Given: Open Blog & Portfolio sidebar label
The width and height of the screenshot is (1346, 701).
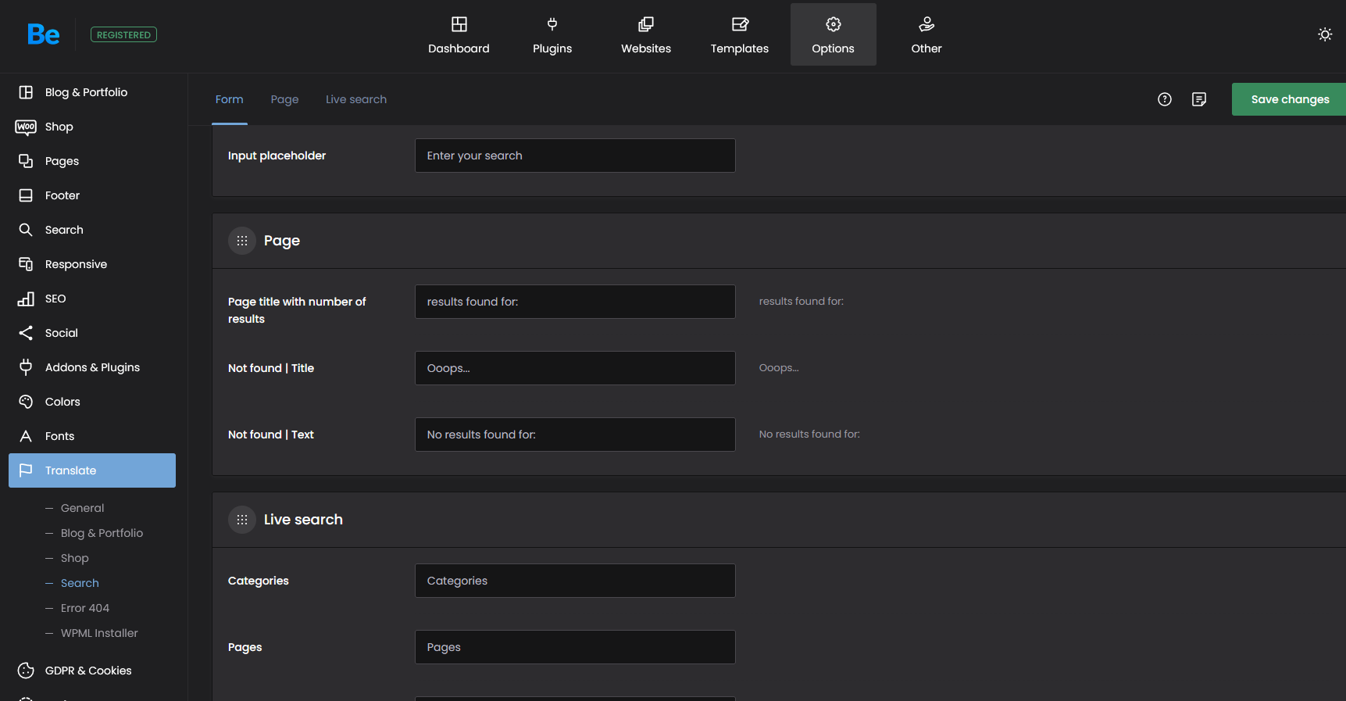Looking at the screenshot, I should click(86, 92).
